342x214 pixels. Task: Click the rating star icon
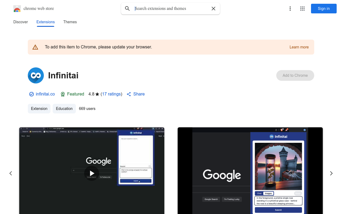pyautogui.click(x=97, y=94)
